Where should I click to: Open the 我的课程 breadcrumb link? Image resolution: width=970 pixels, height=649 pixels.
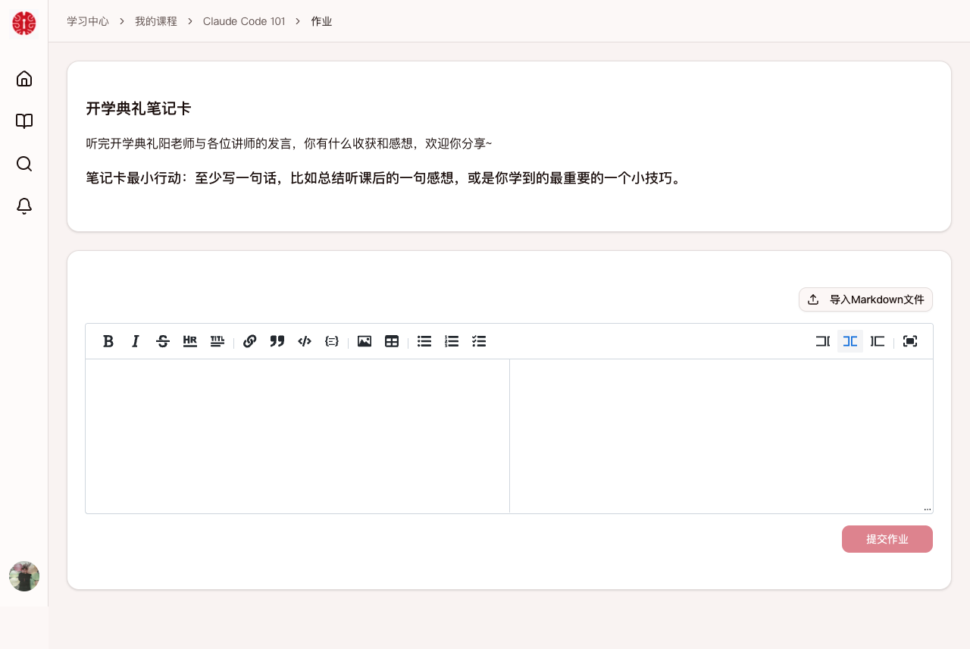click(155, 21)
